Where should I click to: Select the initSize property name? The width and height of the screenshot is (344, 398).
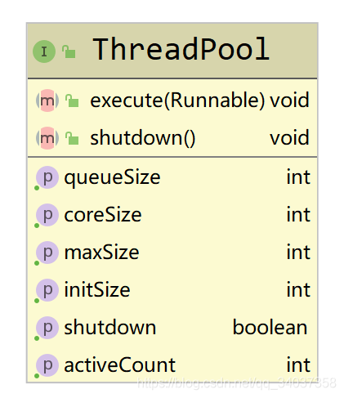[x=97, y=289]
